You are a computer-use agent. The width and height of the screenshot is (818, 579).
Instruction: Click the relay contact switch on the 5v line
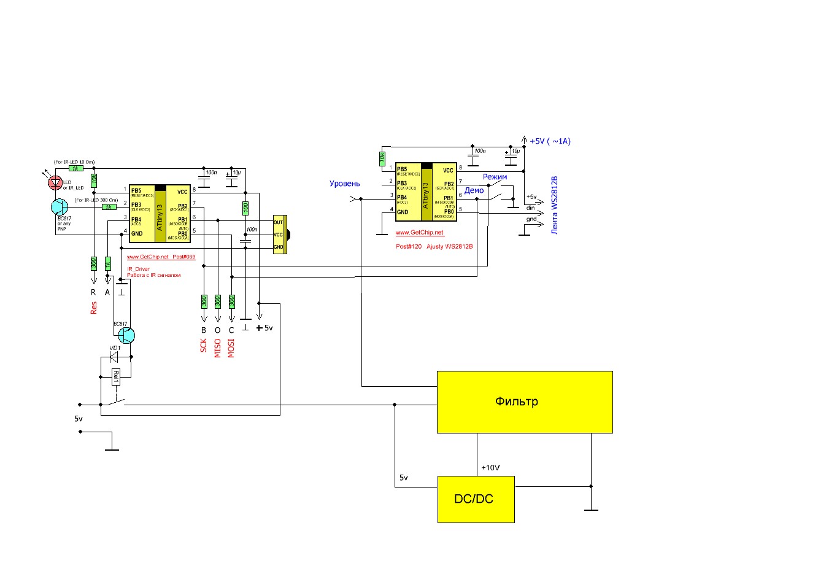pyautogui.click(x=114, y=403)
